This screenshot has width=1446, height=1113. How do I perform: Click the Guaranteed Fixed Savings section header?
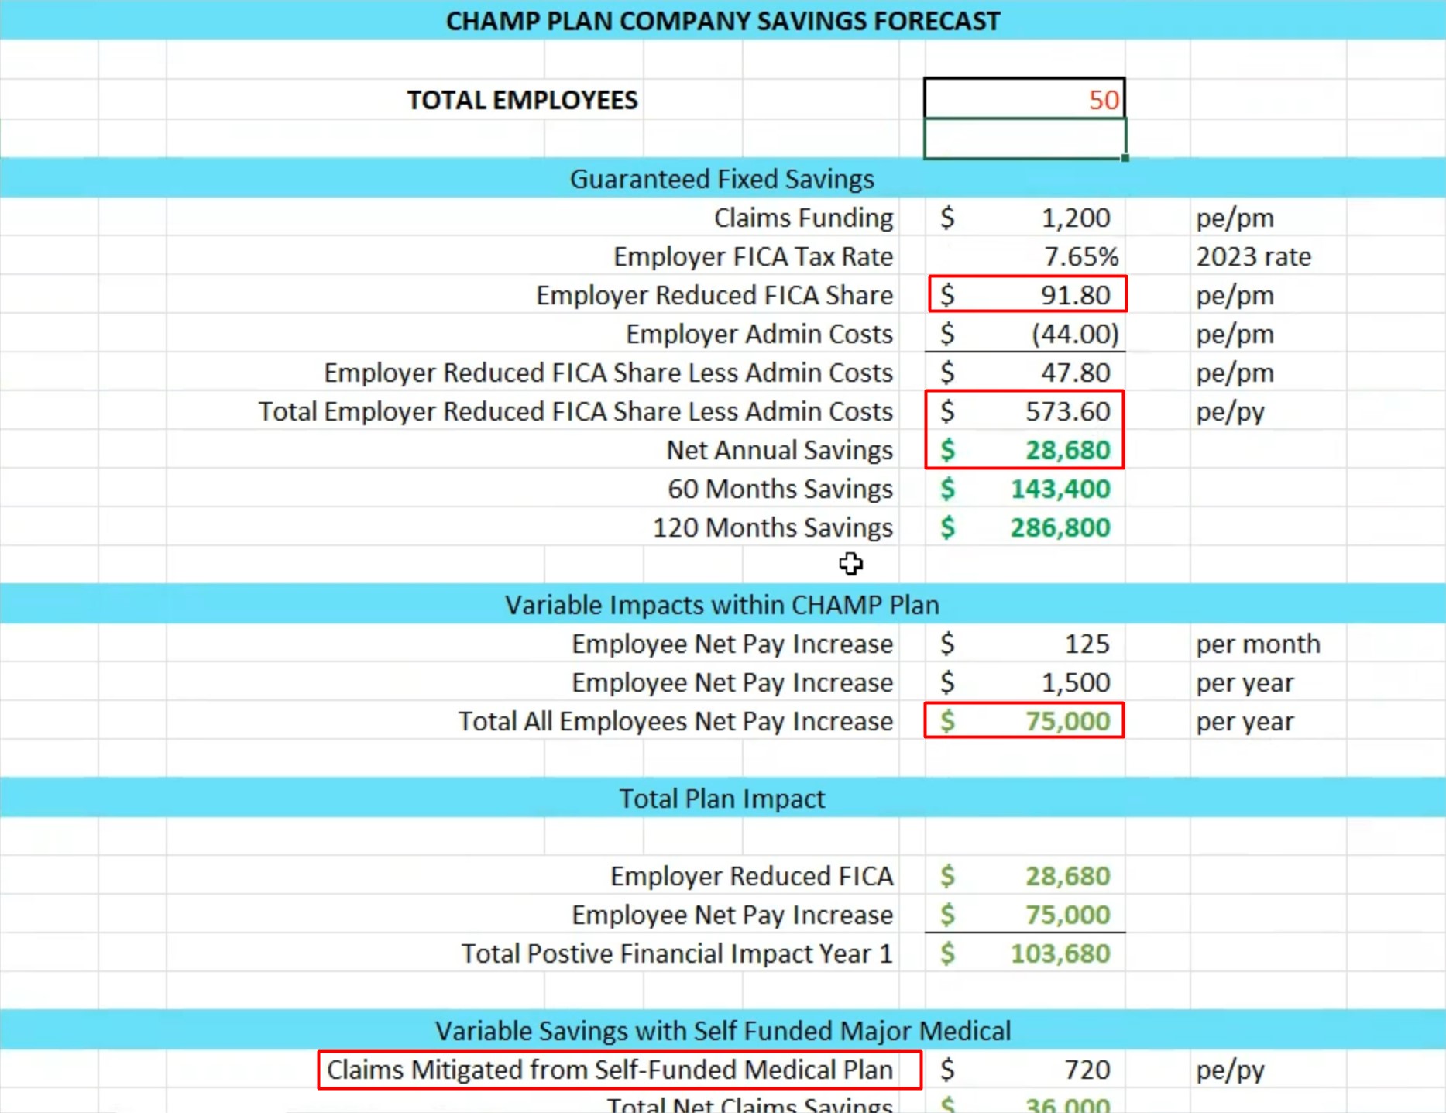pos(722,179)
